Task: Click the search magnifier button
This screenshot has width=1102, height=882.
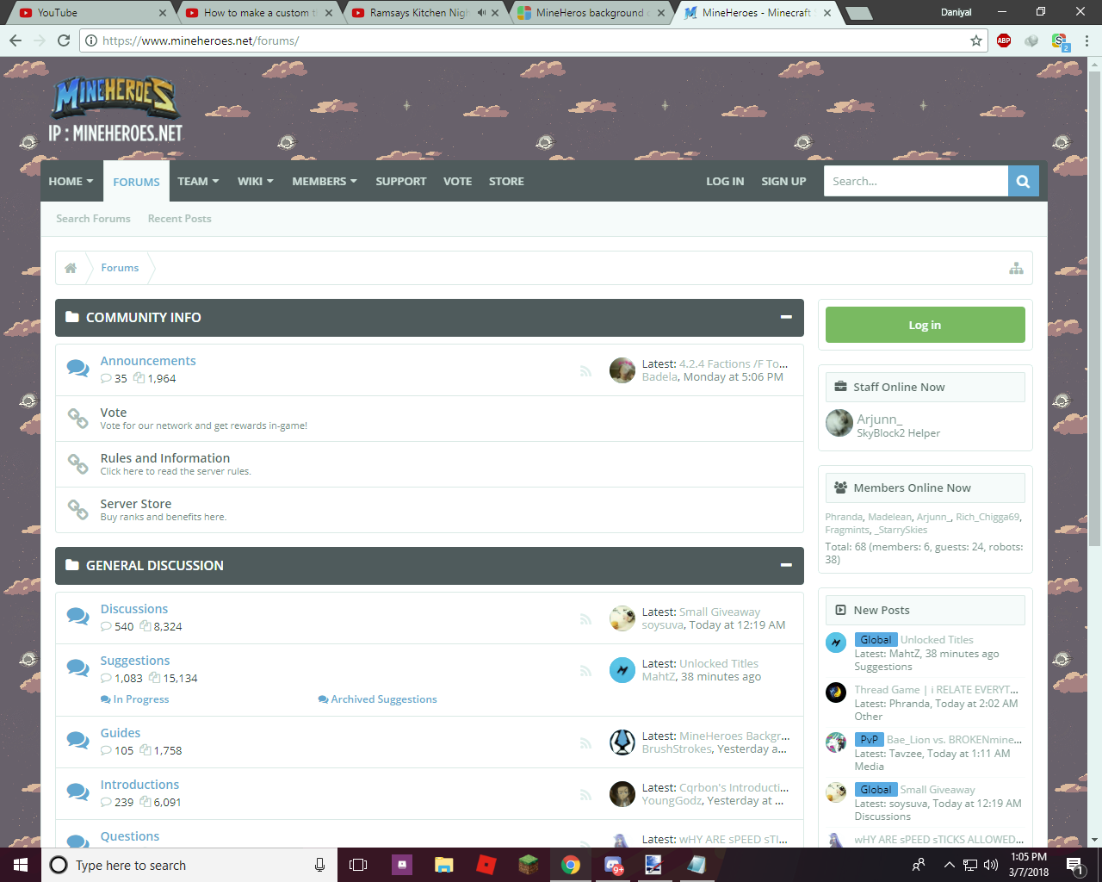Action: pos(1023,181)
